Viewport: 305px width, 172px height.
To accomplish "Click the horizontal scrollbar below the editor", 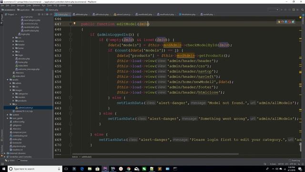I will coord(155,154).
